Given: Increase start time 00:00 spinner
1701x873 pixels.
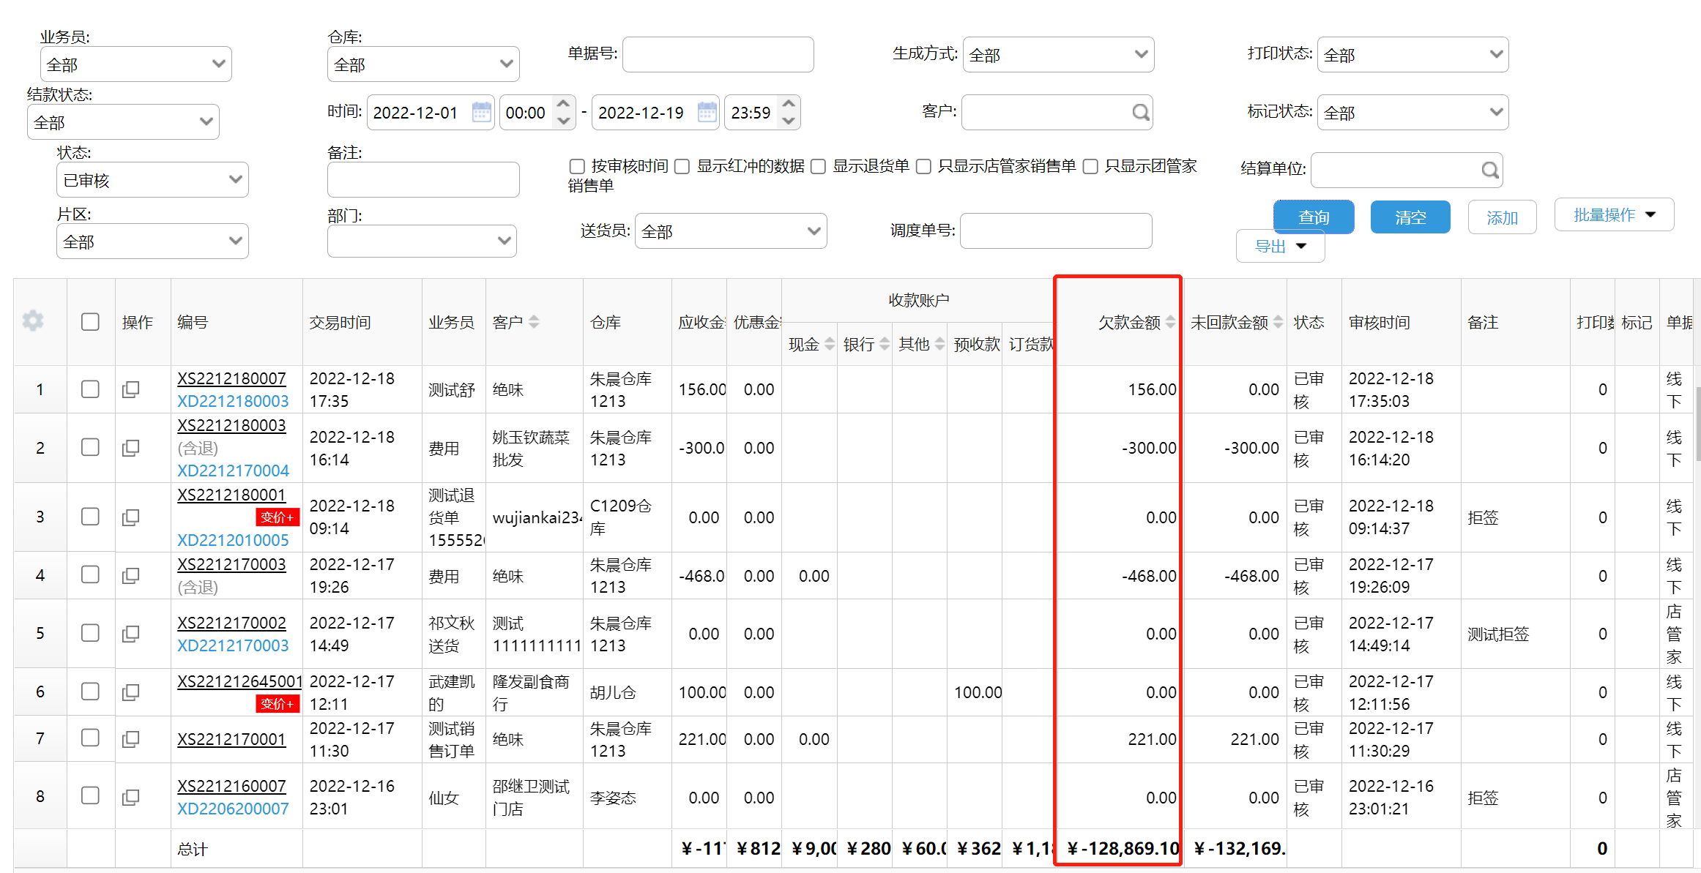Looking at the screenshot, I should coord(563,104).
